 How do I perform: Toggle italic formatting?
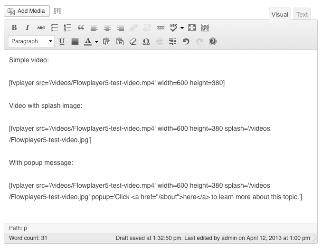(28, 28)
